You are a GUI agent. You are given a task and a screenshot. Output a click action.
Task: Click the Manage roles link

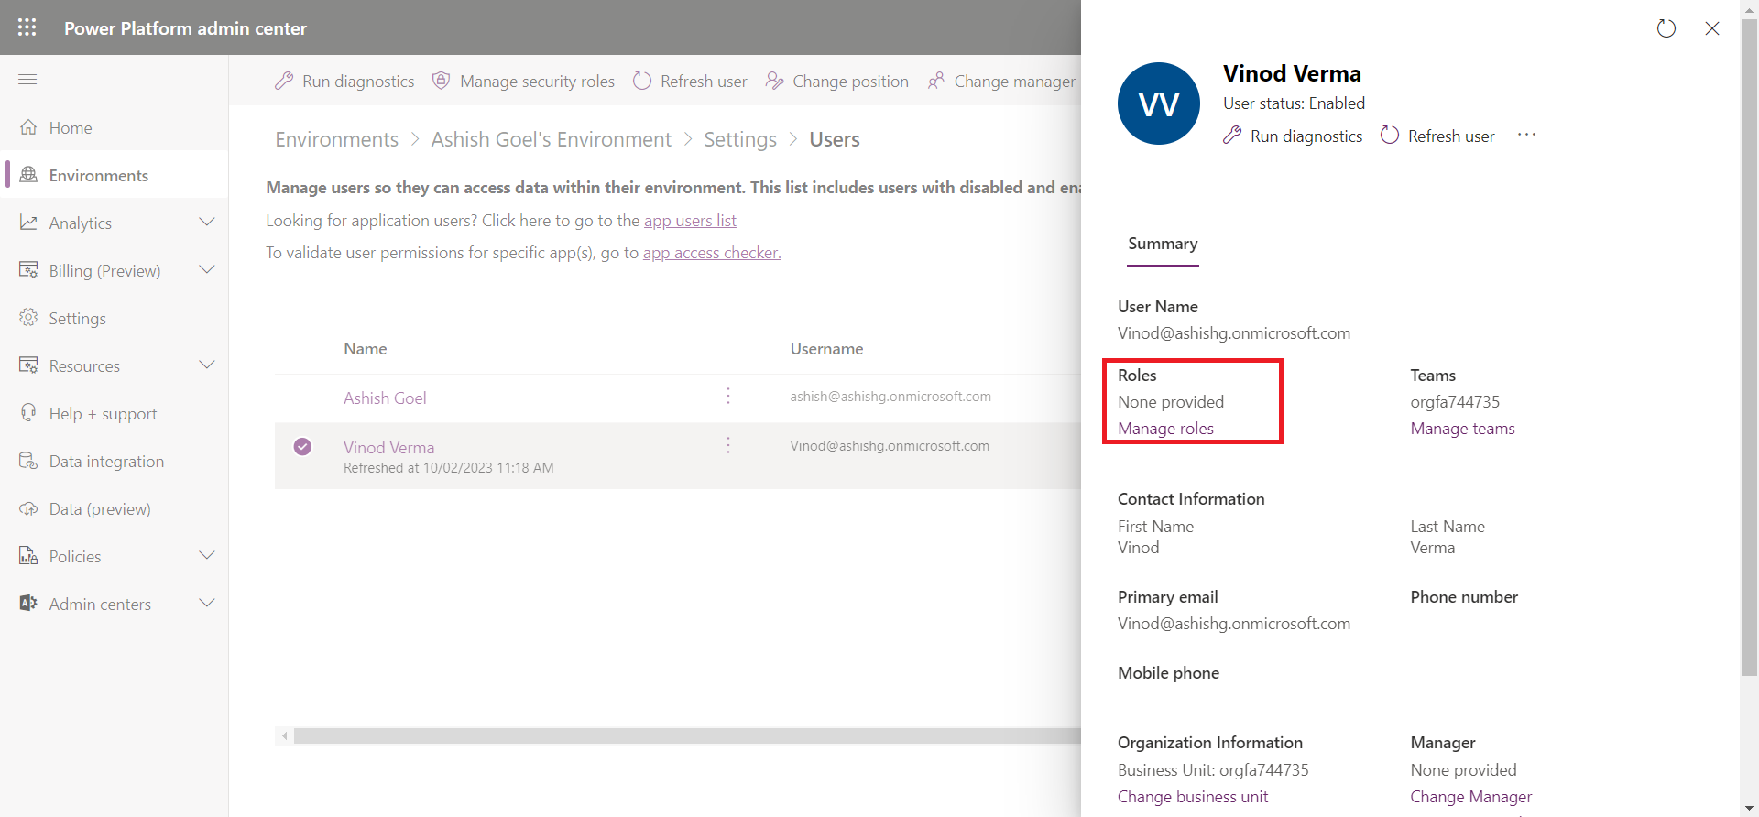[x=1165, y=429]
